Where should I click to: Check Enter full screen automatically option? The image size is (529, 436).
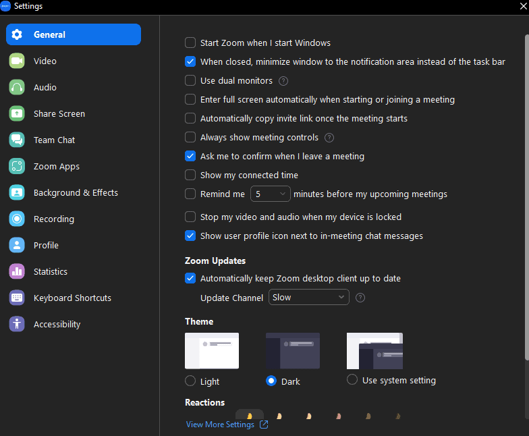pyautogui.click(x=190, y=99)
